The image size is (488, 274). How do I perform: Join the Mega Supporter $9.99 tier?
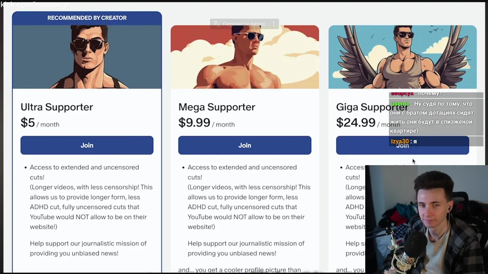[245, 145]
